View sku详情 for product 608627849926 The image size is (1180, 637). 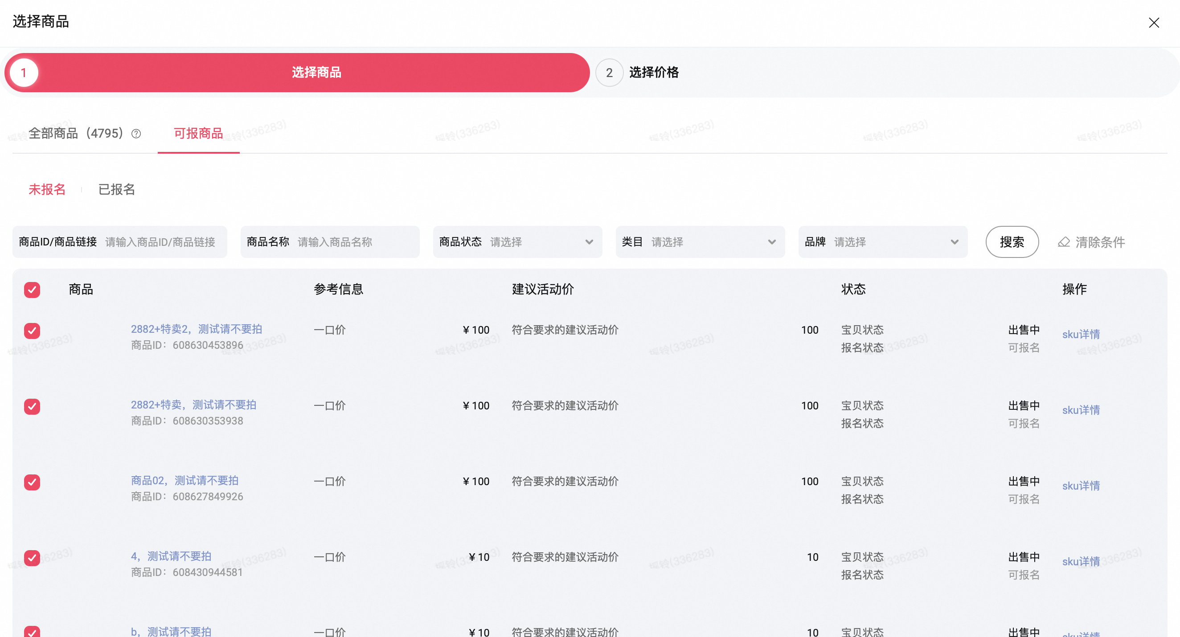pos(1081,486)
